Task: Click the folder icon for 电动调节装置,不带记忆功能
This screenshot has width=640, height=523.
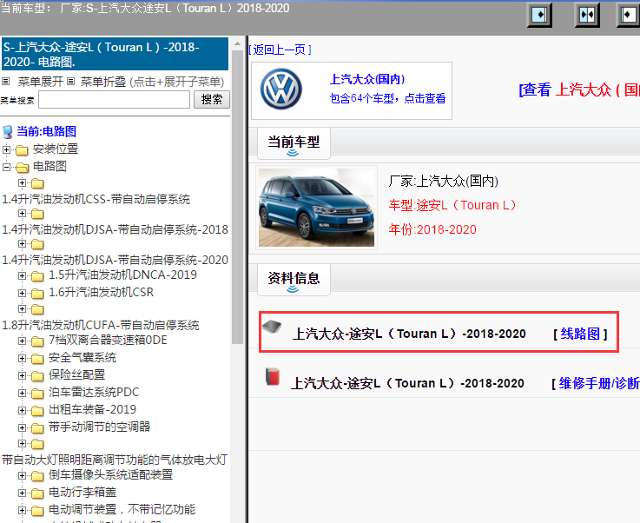Action: point(37,511)
